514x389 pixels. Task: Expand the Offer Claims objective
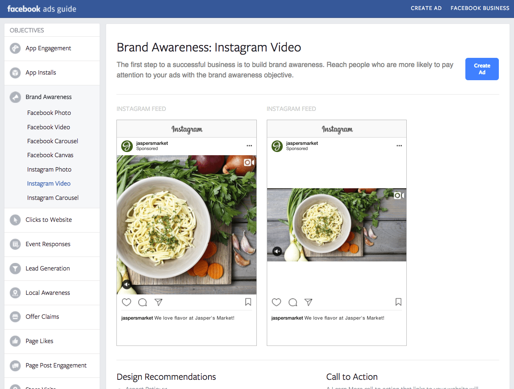point(52,317)
